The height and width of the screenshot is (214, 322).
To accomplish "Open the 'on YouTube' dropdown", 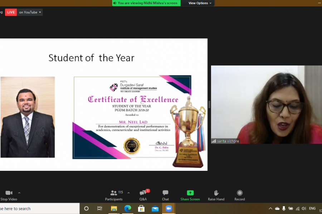I will [30, 12].
